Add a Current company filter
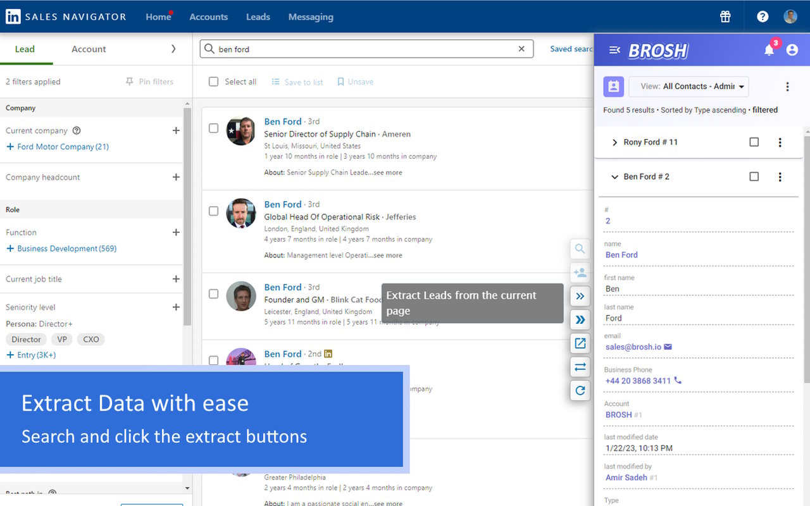810x506 pixels. coord(176,130)
